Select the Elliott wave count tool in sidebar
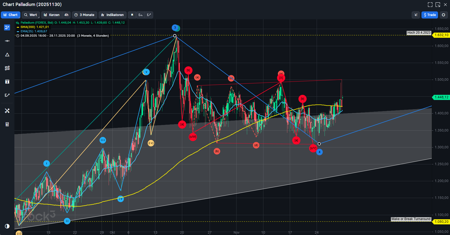 7,27
